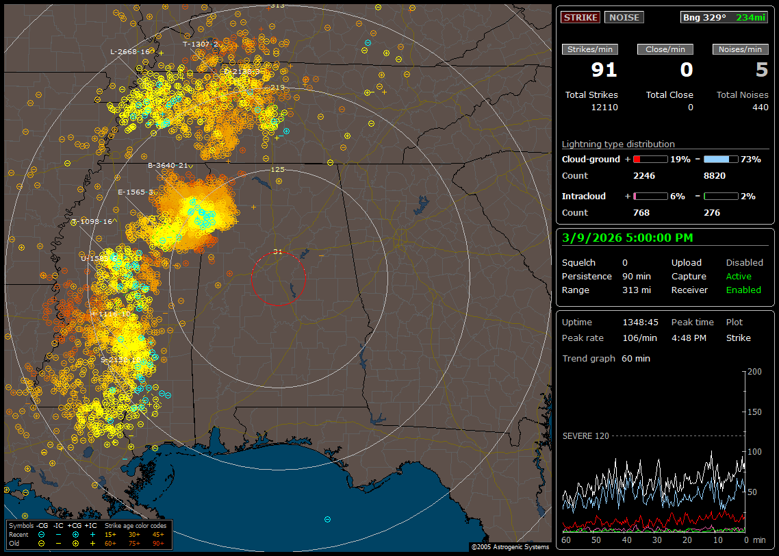Click the recent -CG cyan symbol in legend
The image size is (779, 556).
click(x=42, y=534)
